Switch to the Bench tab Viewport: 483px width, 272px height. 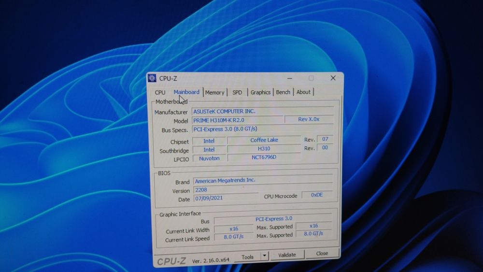point(283,92)
